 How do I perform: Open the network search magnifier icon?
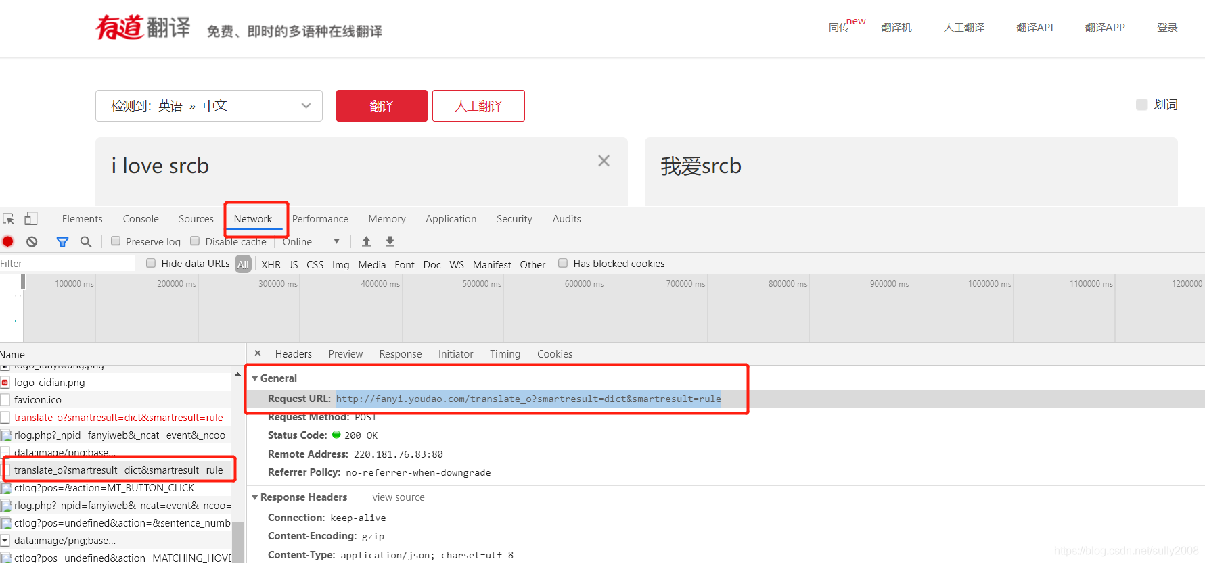86,241
